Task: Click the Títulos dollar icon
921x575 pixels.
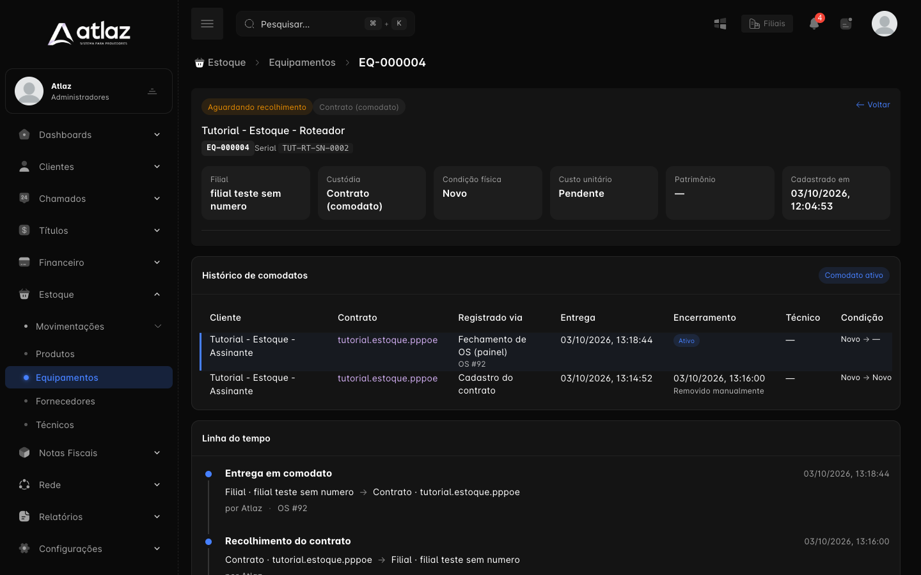Action: point(24,230)
